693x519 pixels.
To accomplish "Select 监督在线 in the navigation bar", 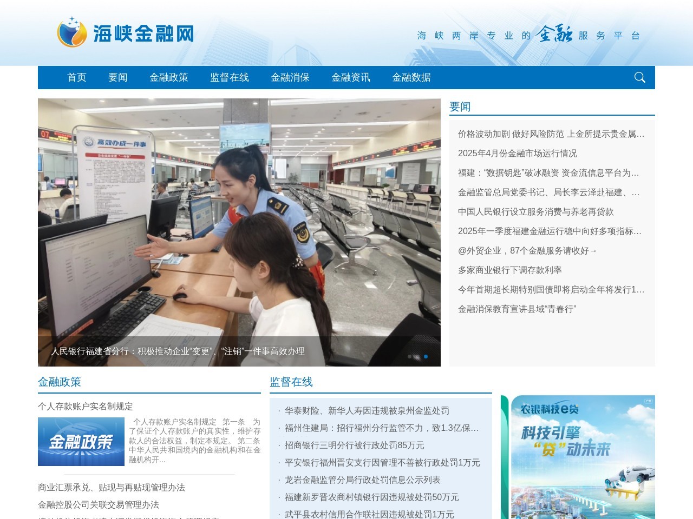I will coord(230,77).
